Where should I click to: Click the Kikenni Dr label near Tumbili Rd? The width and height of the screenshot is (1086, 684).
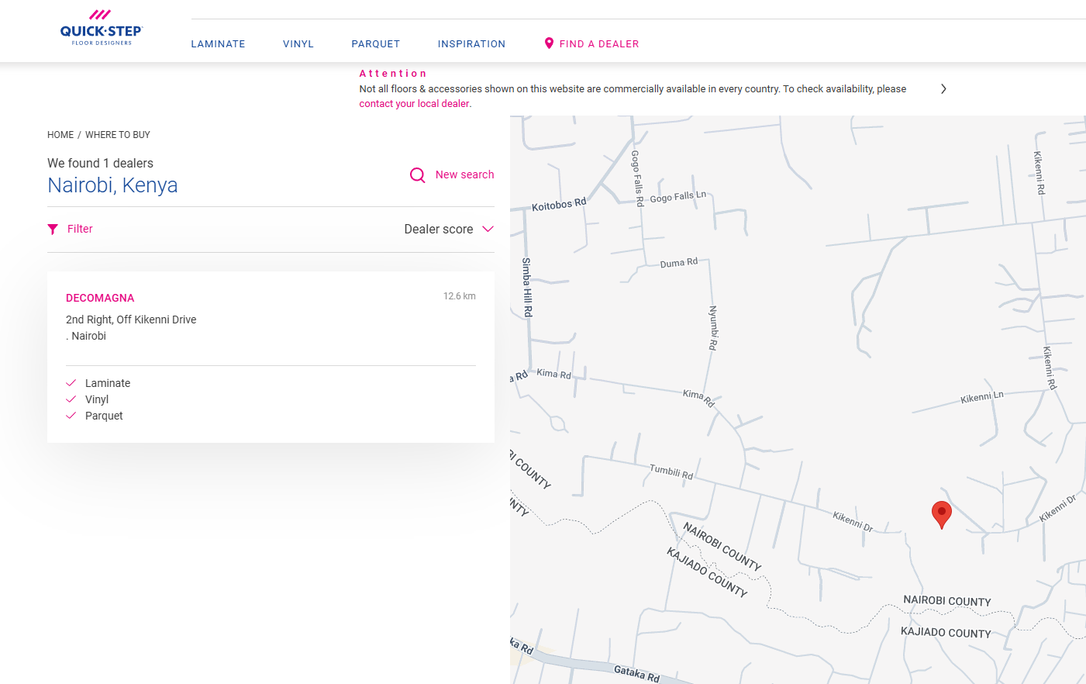point(853,521)
